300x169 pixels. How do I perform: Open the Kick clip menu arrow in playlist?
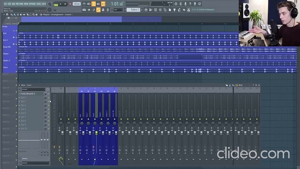click(19, 33)
